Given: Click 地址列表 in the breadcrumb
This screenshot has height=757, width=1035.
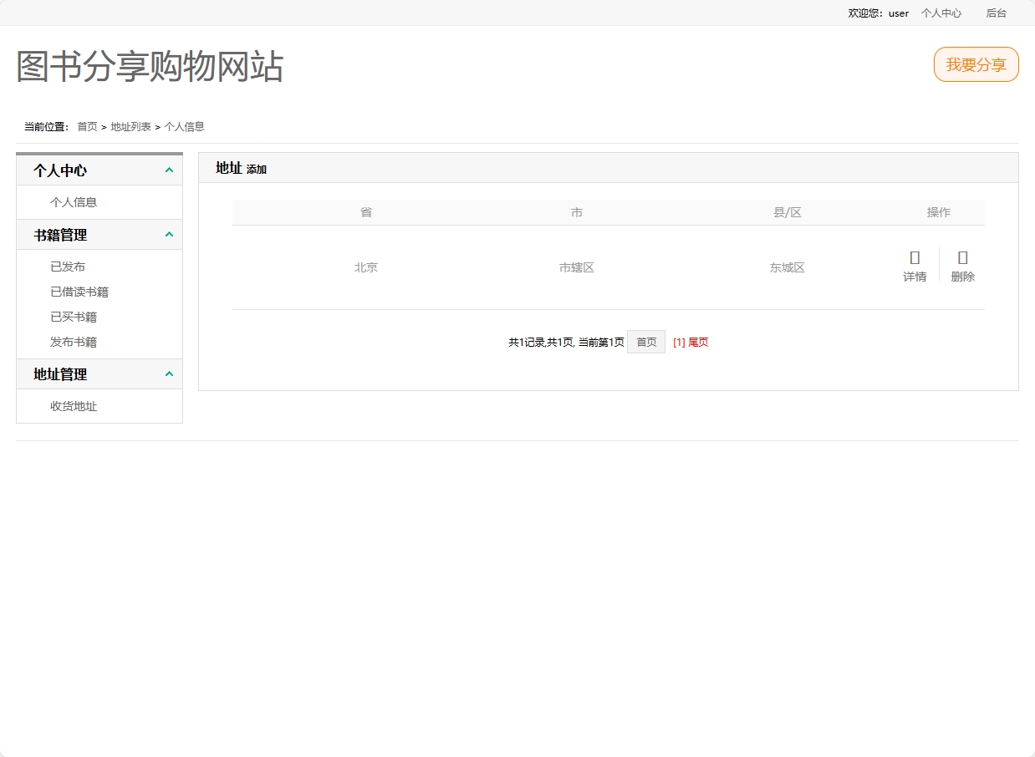Looking at the screenshot, I should [x=131, y=127].
